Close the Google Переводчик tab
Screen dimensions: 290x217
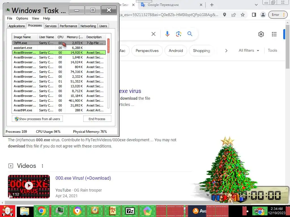tap(201, 5)
